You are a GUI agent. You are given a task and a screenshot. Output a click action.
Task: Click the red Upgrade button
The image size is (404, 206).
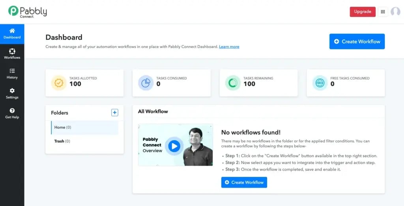pos(363,12)
